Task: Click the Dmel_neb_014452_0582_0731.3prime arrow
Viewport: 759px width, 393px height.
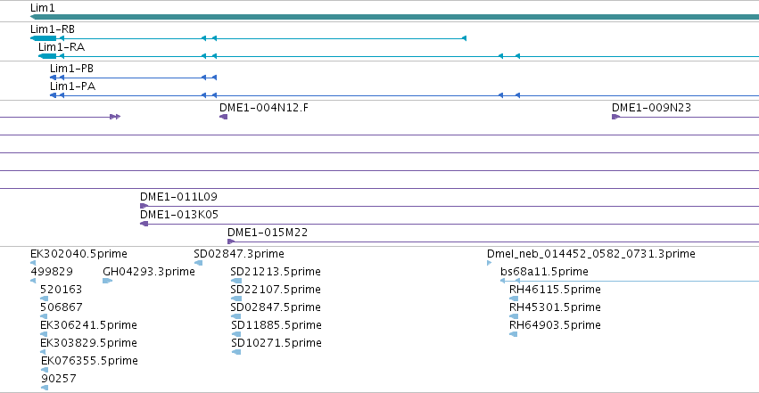Action: coord(490,263)
